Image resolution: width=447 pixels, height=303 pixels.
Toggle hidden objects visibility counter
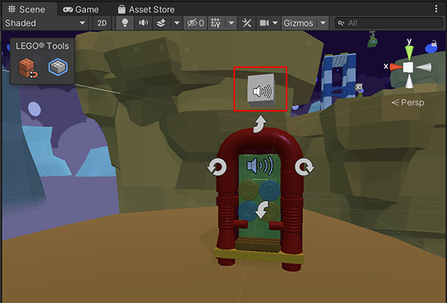point(195,23)
